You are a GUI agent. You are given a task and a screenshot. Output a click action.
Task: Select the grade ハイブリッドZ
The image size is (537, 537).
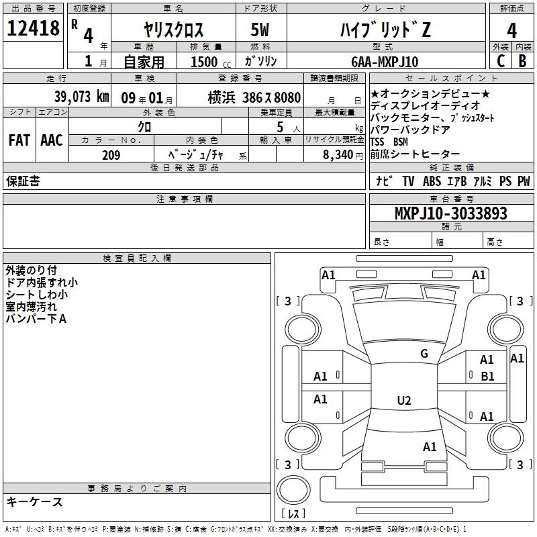385,30
